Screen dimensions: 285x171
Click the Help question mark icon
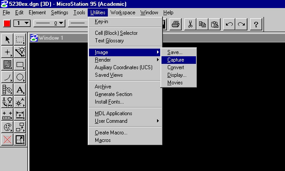tap(256, 24)
